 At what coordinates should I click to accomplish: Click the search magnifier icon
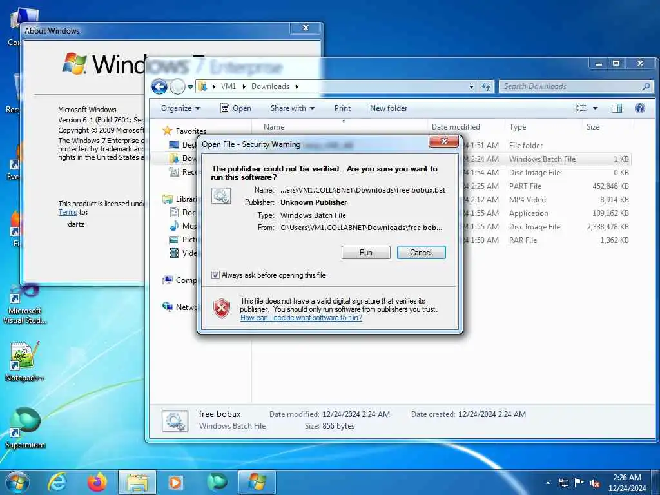point(646,87)
